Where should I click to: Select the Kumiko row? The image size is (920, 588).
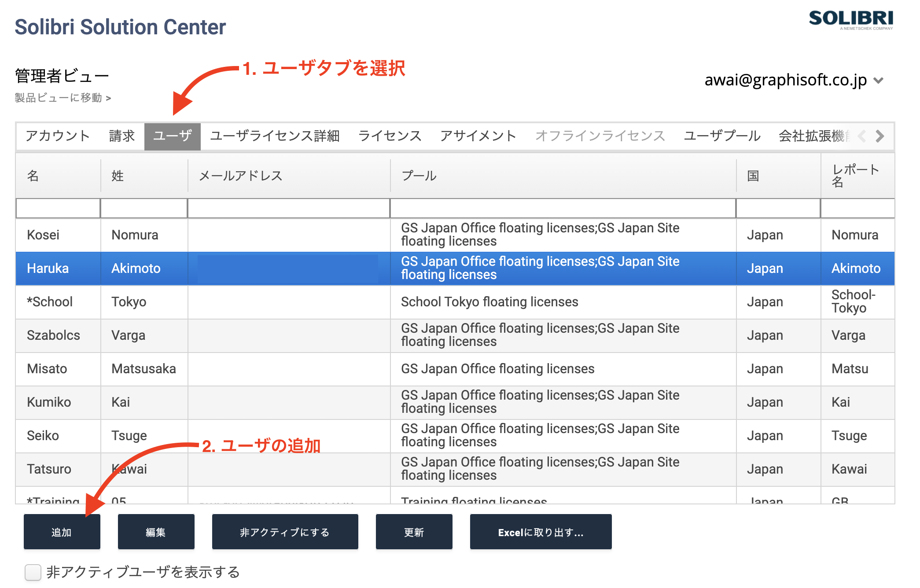(x=455, y=402)
